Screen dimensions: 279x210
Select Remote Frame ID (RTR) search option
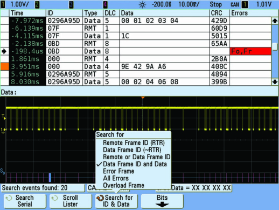pos(133,143)
